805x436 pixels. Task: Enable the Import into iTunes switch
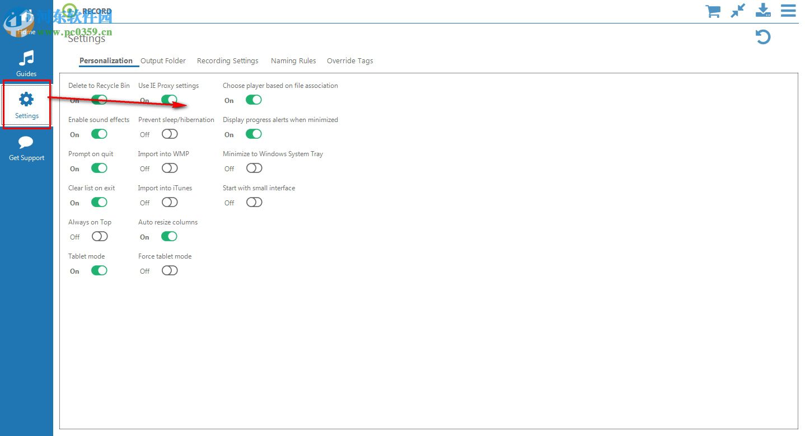click(170, 203)
